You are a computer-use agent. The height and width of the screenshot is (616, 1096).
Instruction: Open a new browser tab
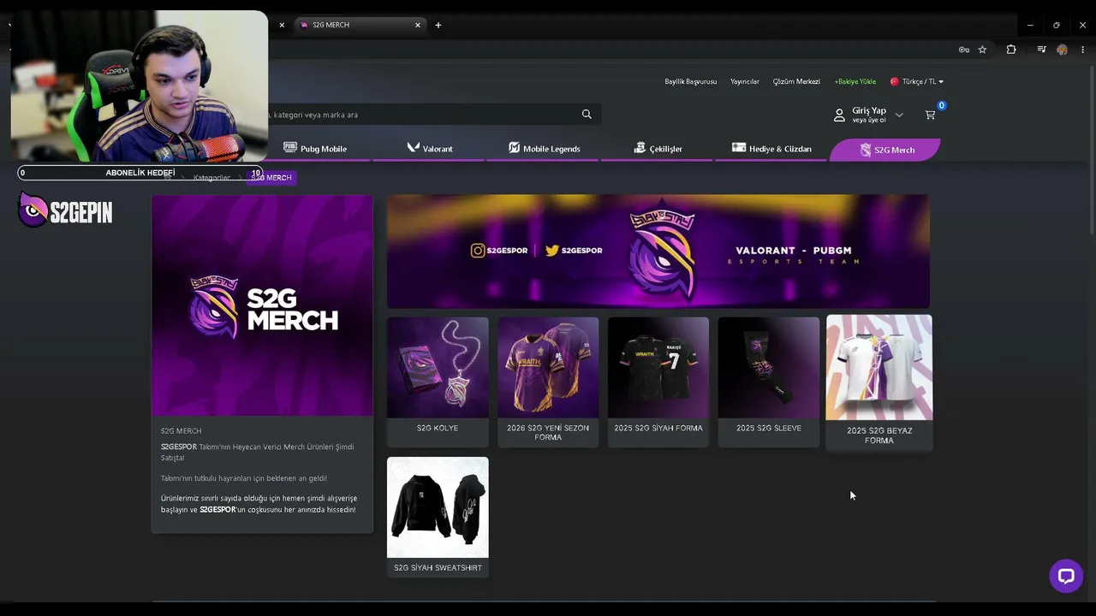click(438, 25)
